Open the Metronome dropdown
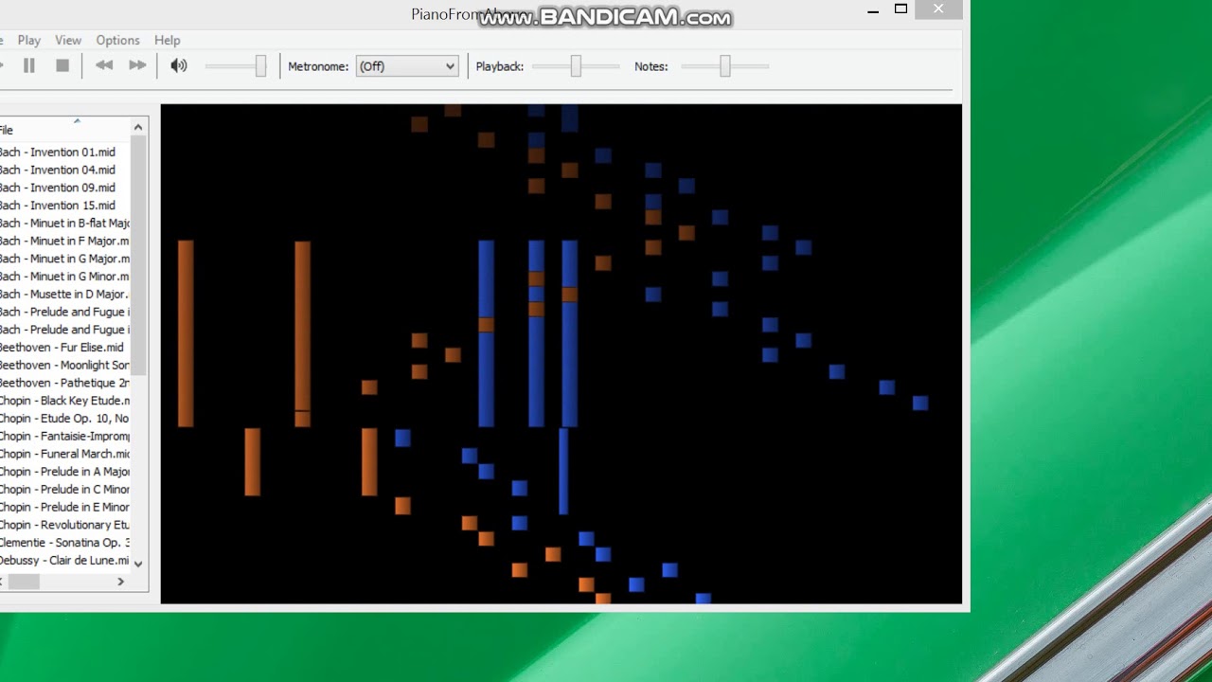 point(407,66)
